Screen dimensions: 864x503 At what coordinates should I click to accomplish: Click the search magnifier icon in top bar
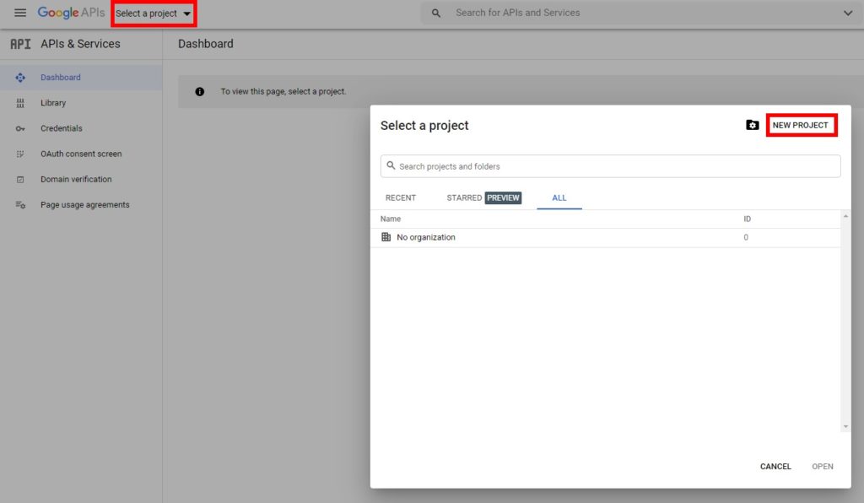point(436,13)
